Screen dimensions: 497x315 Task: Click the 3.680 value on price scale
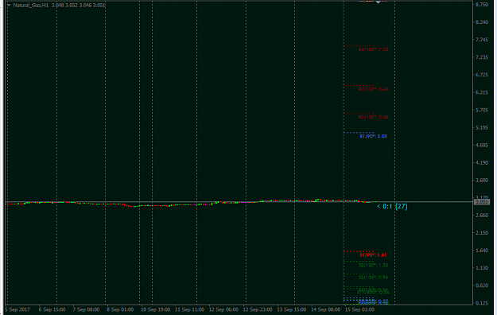pyautogui.click(x=482, y=181)
